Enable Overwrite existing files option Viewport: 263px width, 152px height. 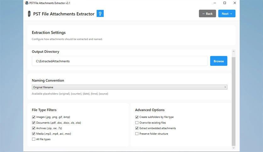click(x=137, y=123)
